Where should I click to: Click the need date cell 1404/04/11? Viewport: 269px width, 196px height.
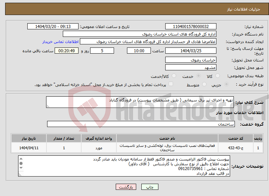(29, 148)
